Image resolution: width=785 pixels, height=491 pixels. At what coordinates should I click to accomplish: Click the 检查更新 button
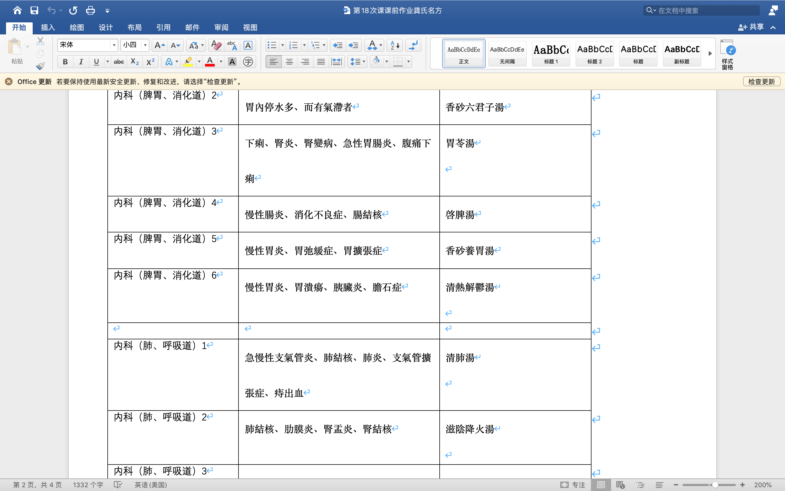(x=761, y=82)
